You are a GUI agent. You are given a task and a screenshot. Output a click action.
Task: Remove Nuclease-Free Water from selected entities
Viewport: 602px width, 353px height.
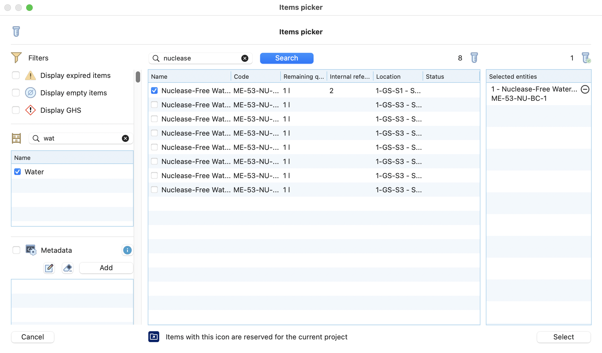[585, 89]
